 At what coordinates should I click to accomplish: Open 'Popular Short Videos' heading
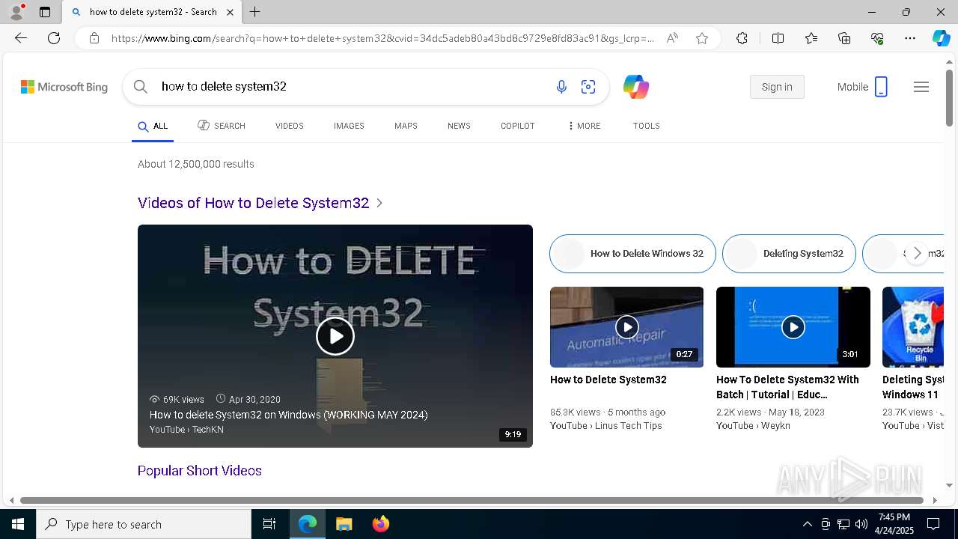pos(200,471)
